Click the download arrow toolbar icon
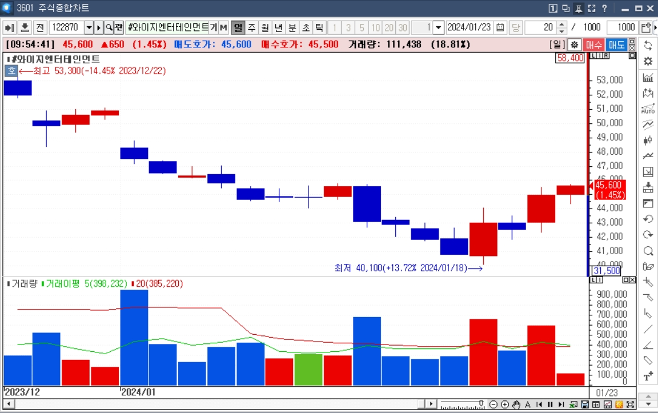Image resolution: width=658 pixels, height=413 pixels. tap(25, 27)
